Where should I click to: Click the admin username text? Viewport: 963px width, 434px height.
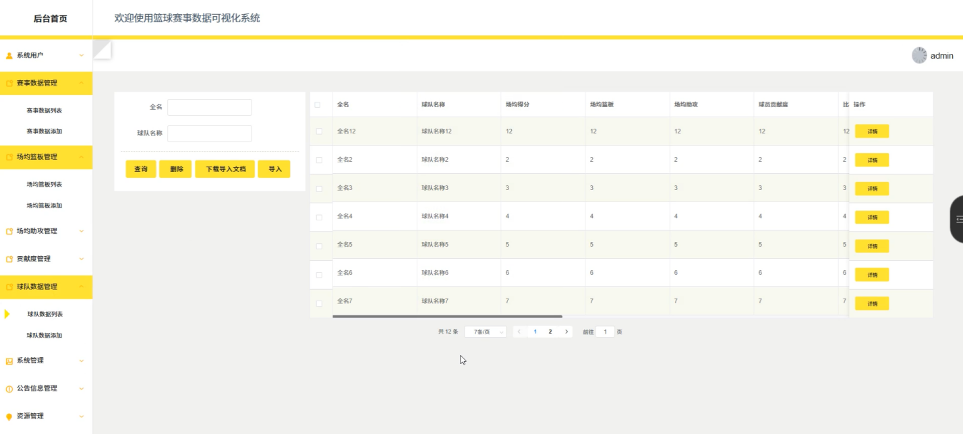pos(942,56)
